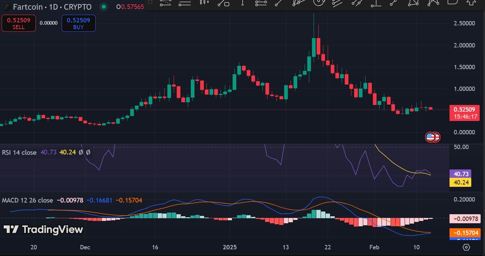The height and width of the screenshot is (256, 485).
Task: Click the 2025 date label on time axis
Action: coord(230,247)
